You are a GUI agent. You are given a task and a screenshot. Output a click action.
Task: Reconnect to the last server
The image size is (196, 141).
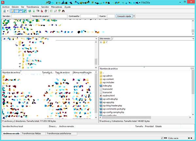(46, 11)
